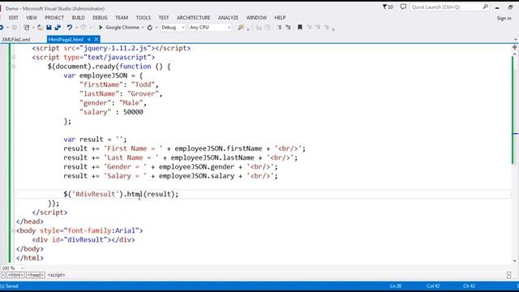Click the Quick Launch magnifier icon

pyautogui.click(x=485, y=6)
